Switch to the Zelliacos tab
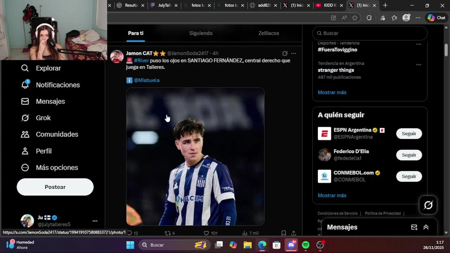Image resolution: width=450 pixels, height=253 pixels. (269, 33)
